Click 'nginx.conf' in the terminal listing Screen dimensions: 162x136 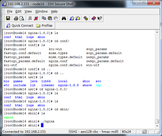click(x=58, y=61)
